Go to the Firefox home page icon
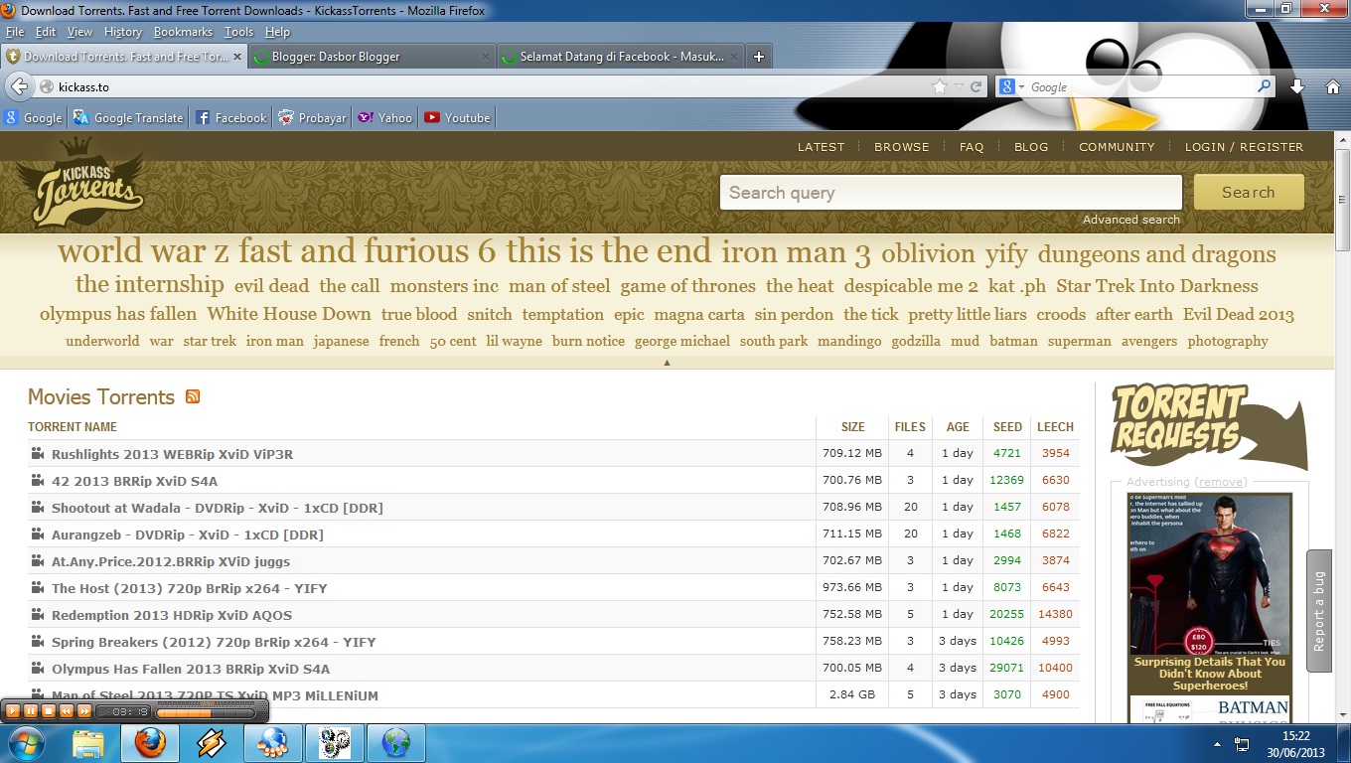The height and width of the screenshot is (763, 1351). click(x=1333, y=86)
